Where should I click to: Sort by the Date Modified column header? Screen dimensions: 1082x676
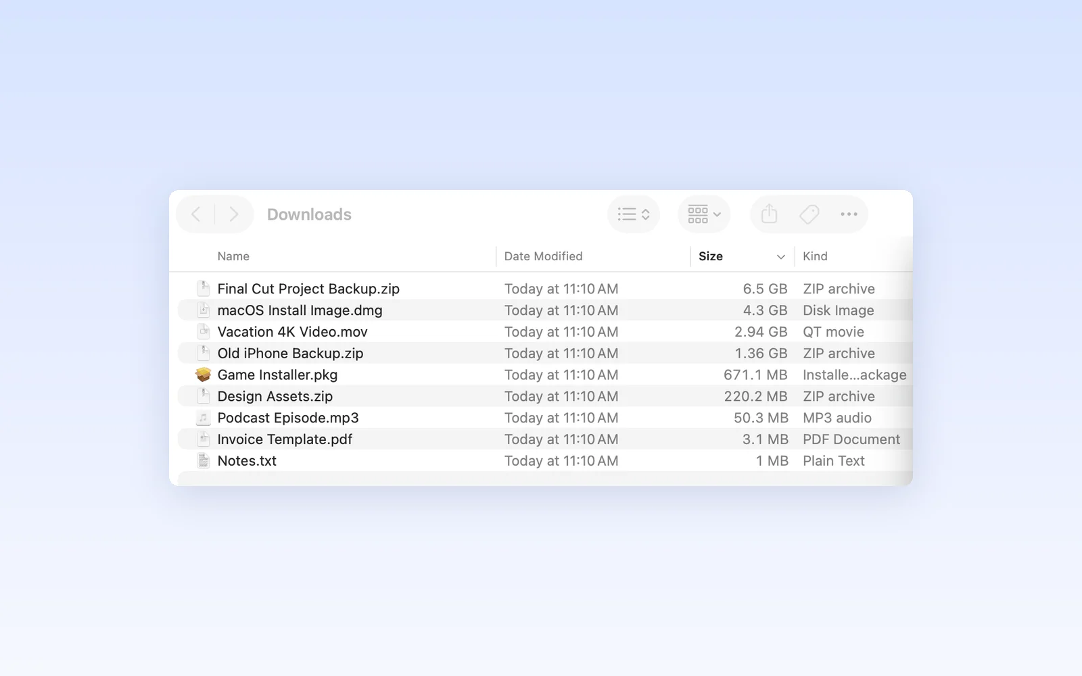[543, 256]
